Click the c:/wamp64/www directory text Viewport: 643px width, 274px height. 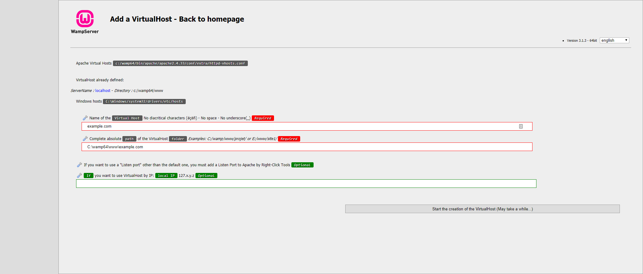(x=148, y=91)
